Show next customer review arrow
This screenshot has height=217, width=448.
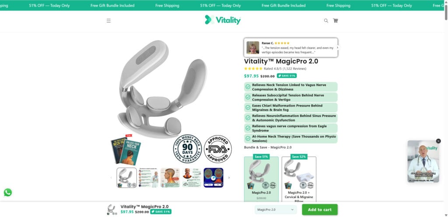[337, 47]
